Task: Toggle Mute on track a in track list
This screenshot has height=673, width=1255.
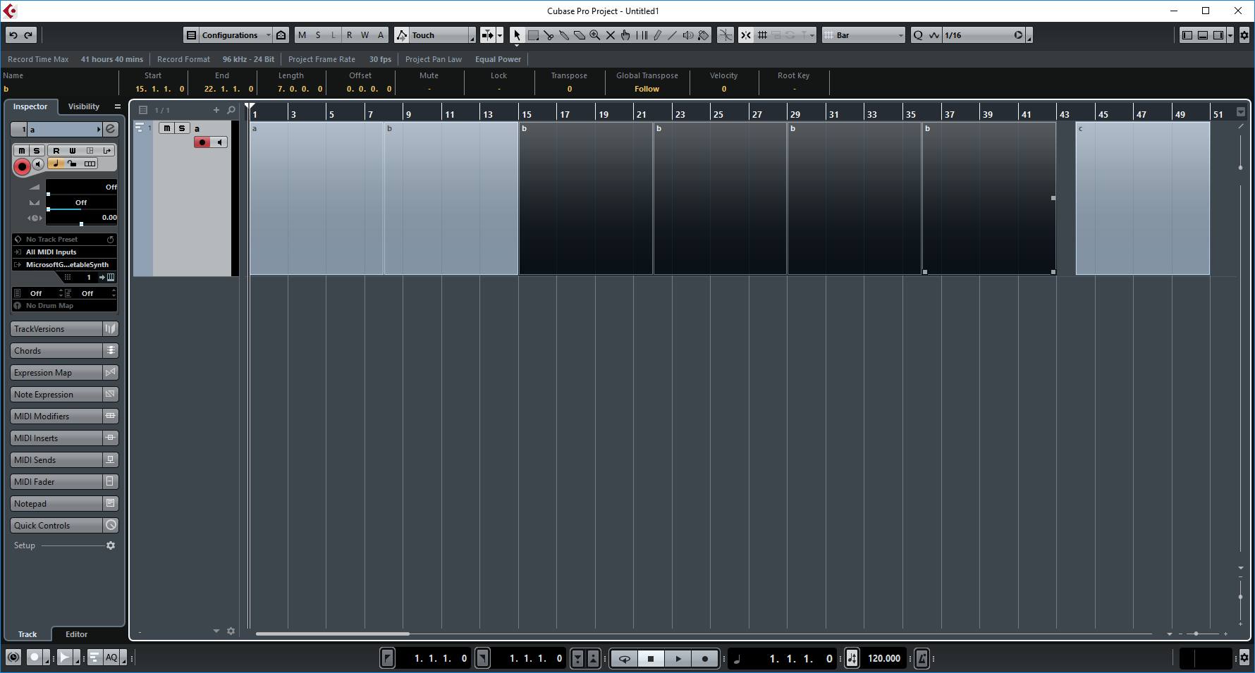Action: pos(167,128)
